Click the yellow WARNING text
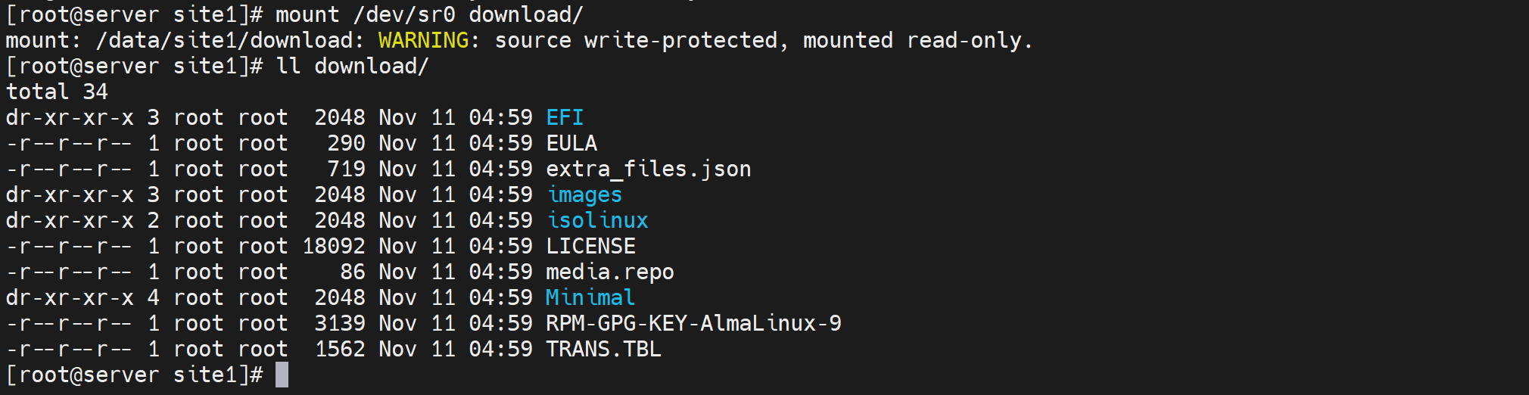This screenshot has width=1529, height=395. (423, 41)
